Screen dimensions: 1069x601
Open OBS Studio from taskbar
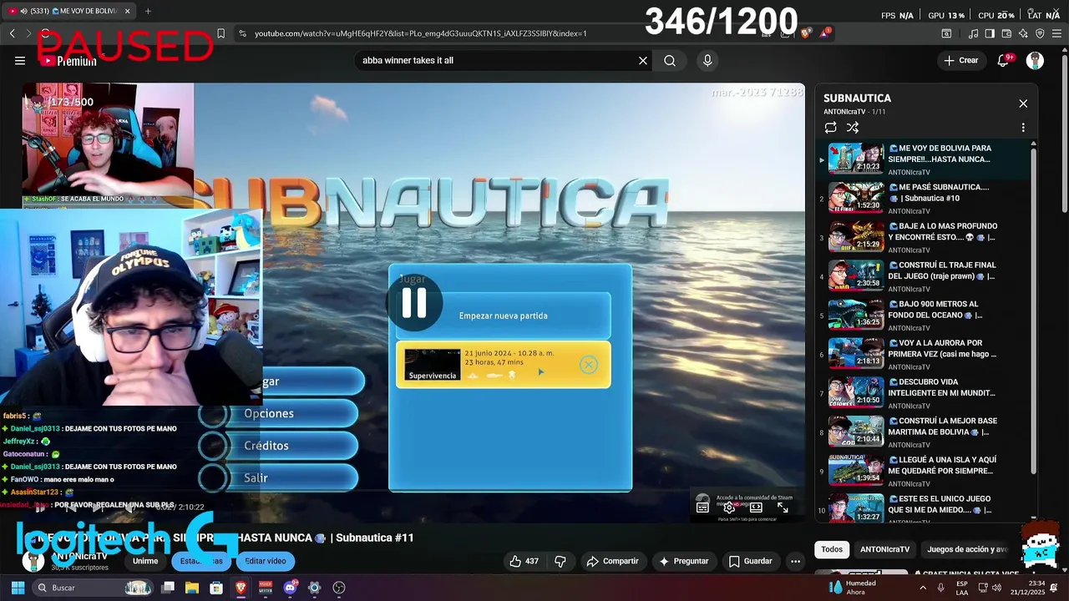click(338, 588)
